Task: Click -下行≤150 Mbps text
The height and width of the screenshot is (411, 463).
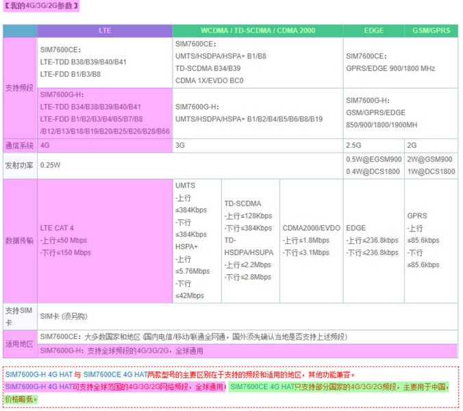Action: pyautogui.click(x=66, y=253)
